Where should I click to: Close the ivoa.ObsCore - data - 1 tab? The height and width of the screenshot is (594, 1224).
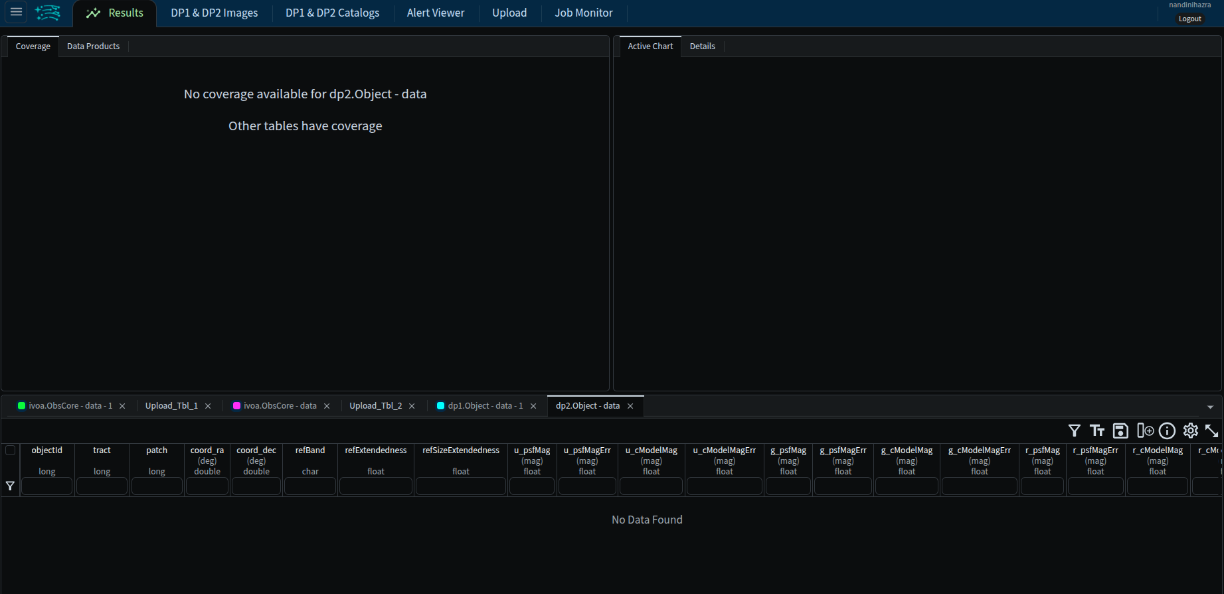pyautogui.click(x=122, y=406)
